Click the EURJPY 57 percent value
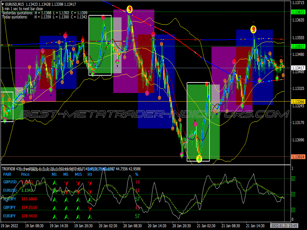The width and height of the screenshot is (307, 230). (x=137, y=216)
